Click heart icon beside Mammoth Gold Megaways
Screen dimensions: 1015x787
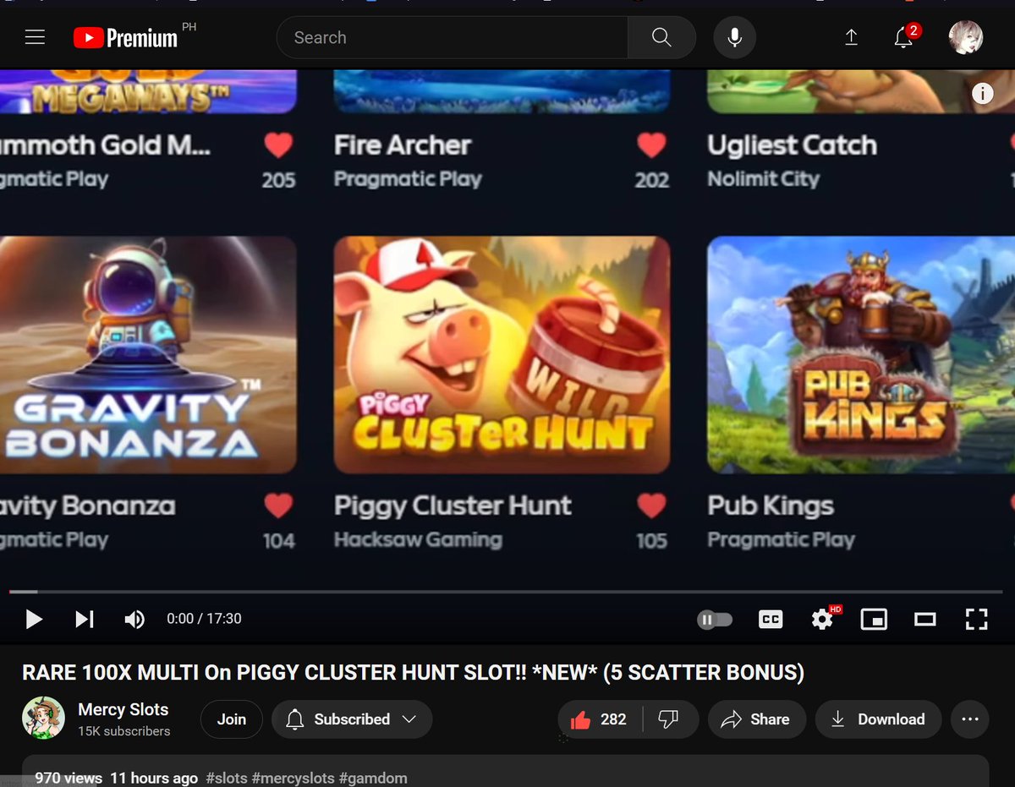(x=278, y=145)
